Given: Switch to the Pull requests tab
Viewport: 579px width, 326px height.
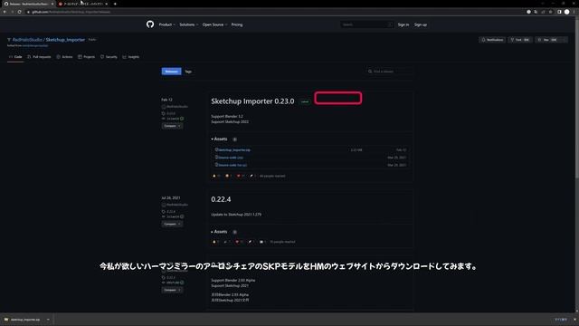Looking at the screenshot, I should click(x=39, y=57).
